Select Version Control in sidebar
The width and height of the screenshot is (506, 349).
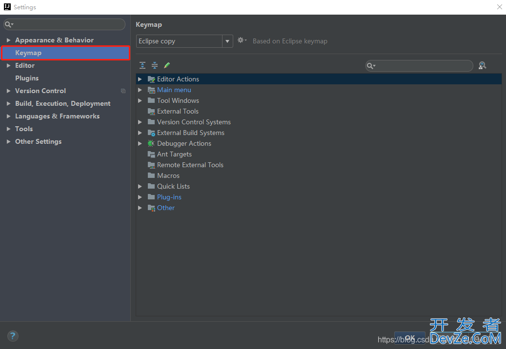tap(40, 91)
